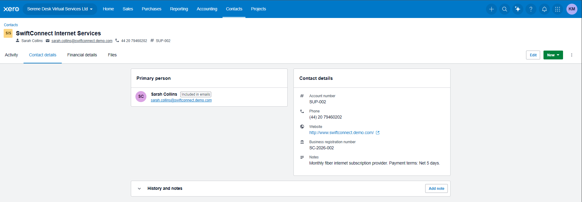
Task: Open the help question mark icon
Action: point(531,9)
